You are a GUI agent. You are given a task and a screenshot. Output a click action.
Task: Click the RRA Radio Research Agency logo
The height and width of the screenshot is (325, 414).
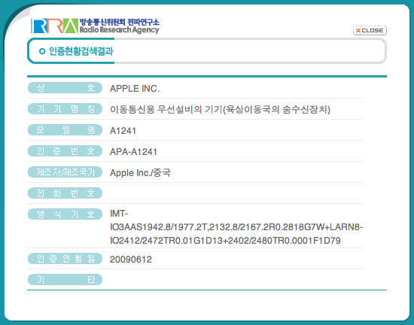(95, 26)
